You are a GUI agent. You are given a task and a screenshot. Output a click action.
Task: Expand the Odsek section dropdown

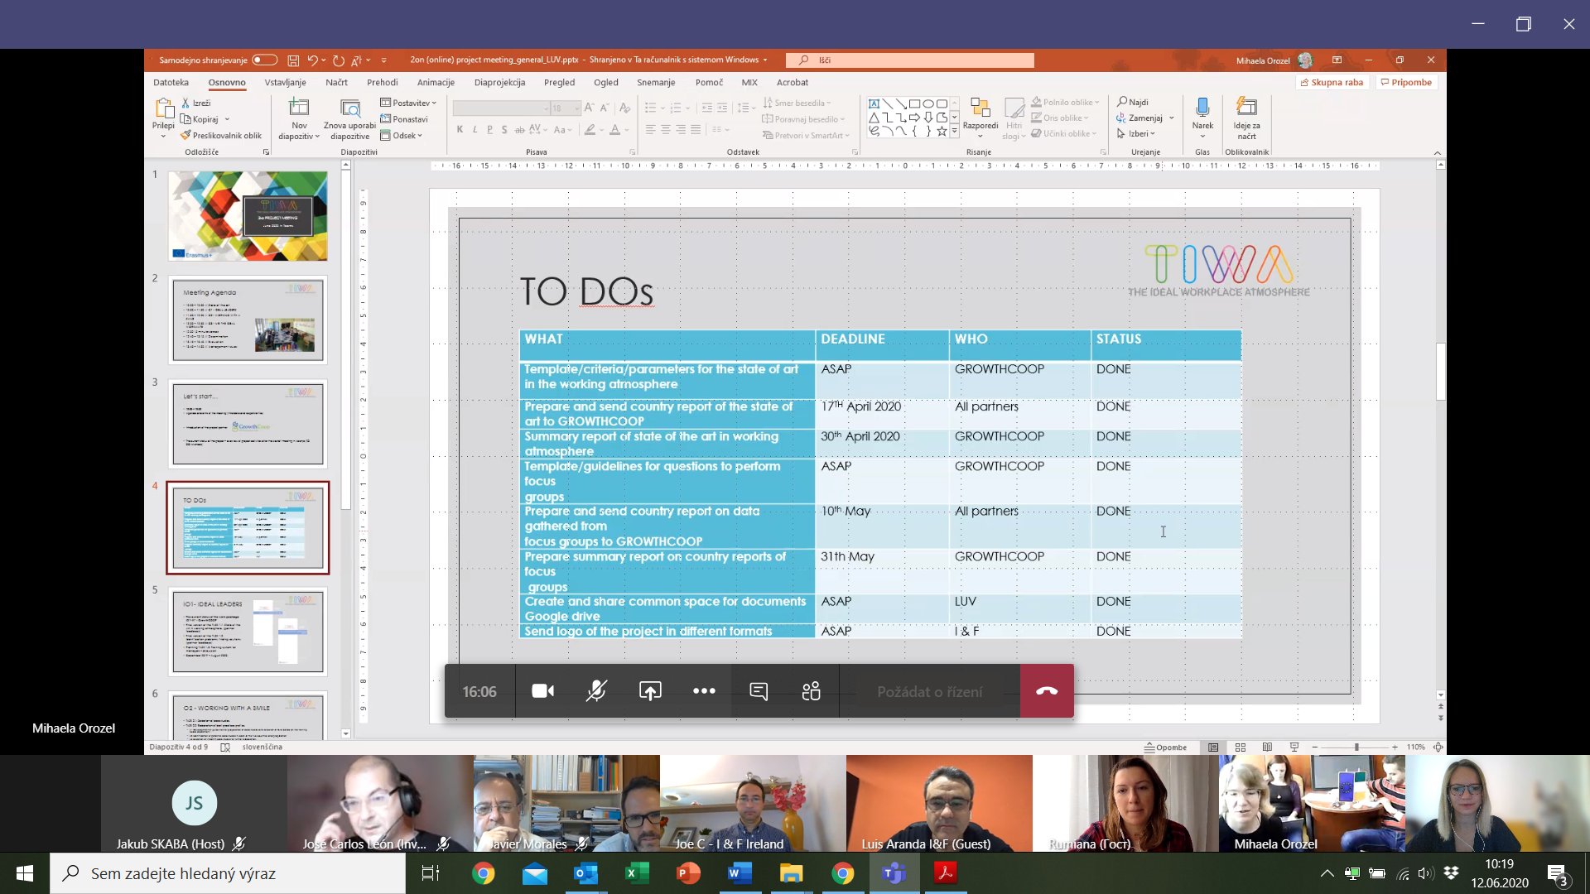(402, 136)
